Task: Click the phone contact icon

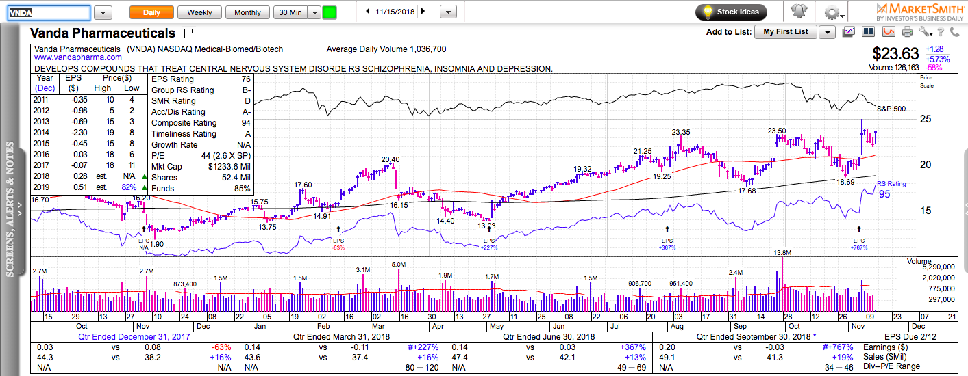Action: point(956,31)
